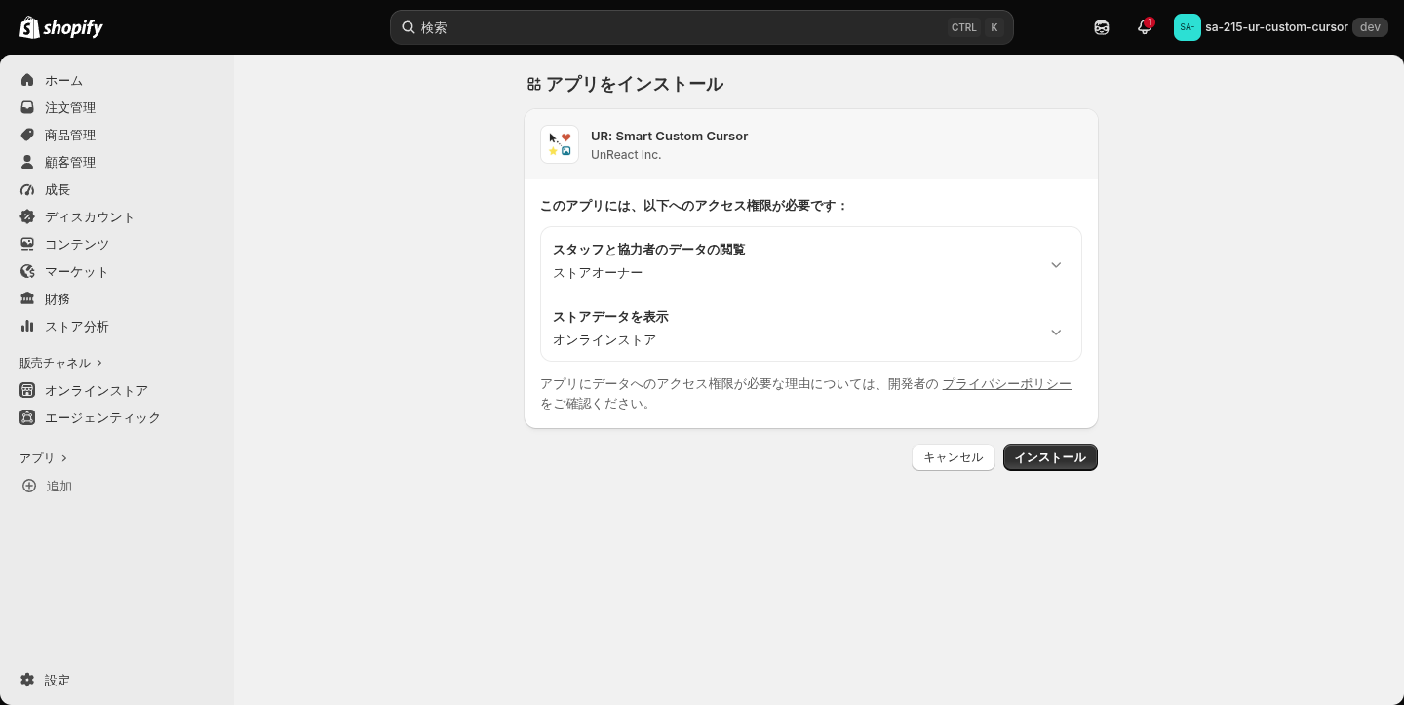Click the ディスカウント discount badge icon
The height and width of the screenshot is (705, 1404).
(x=27, y=216)
